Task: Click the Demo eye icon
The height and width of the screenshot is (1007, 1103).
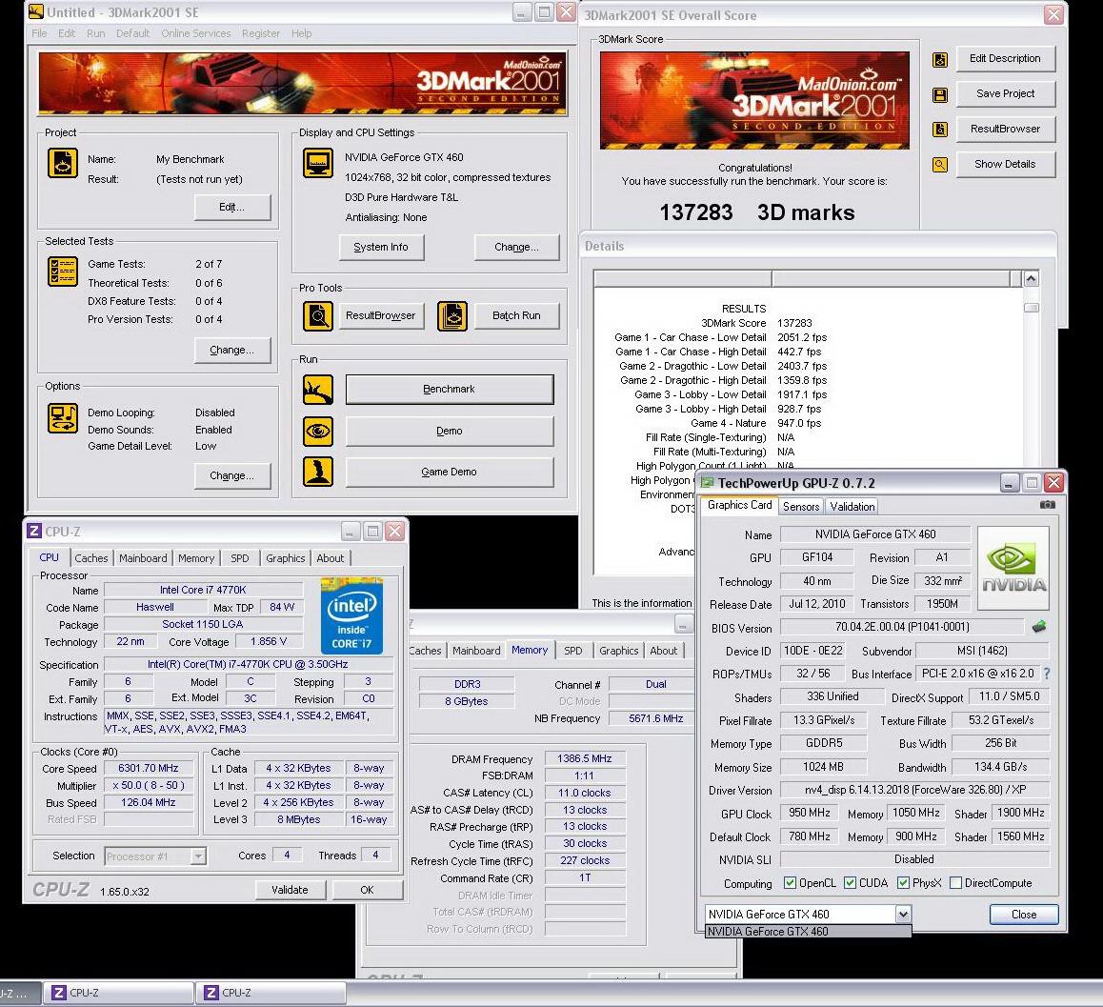Action: pyautogui.click(x=318, y=432)
